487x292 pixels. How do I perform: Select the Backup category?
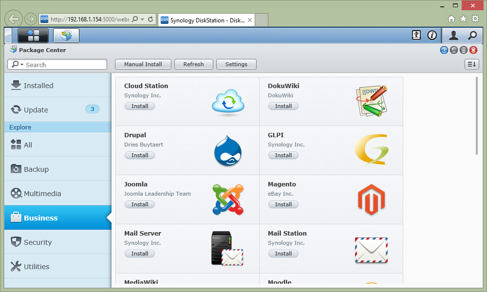(x=58, y=169)
